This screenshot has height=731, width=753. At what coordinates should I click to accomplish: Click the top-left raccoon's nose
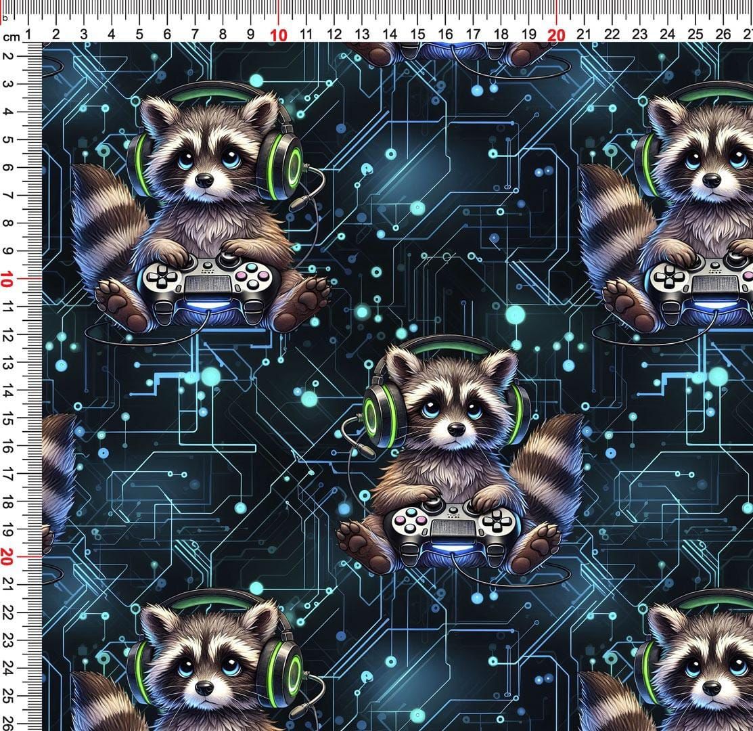[x=205, y=181]
